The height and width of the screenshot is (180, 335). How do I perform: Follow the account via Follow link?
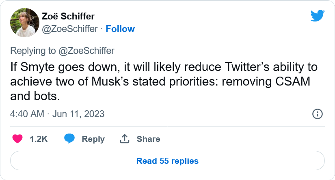[x=120, y=29]
